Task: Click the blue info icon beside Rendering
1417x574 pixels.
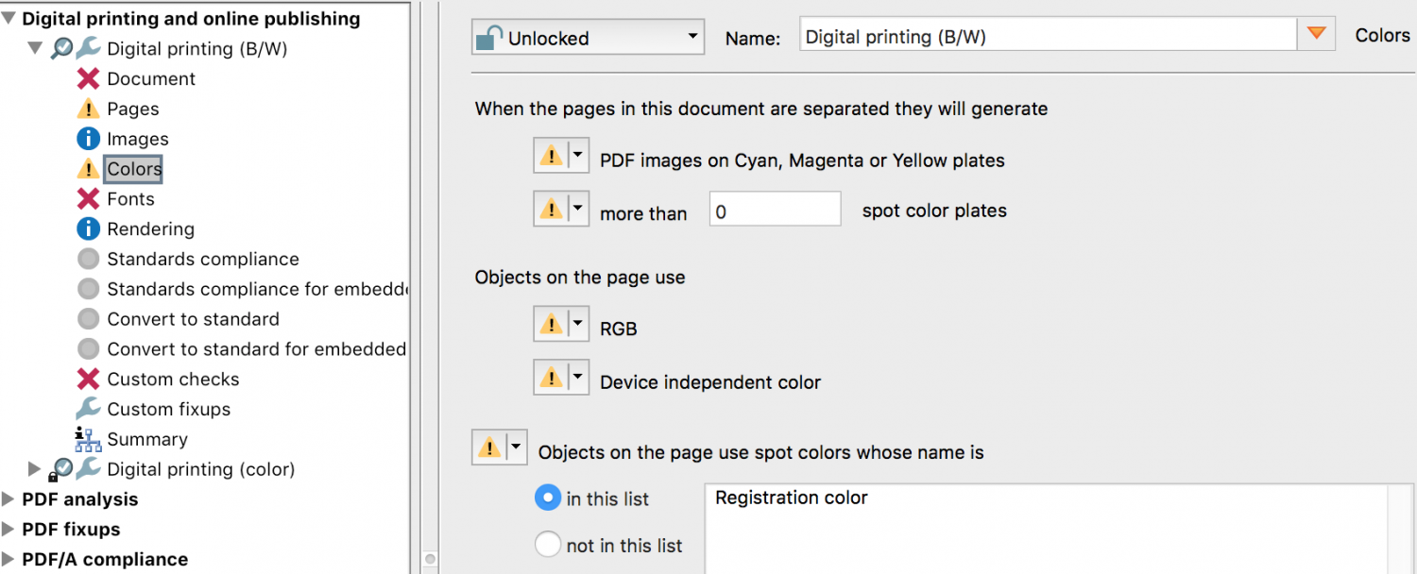Action: pos(88,229)
